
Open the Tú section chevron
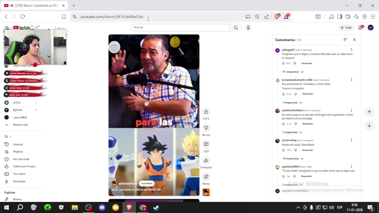(x=10, y=137)
